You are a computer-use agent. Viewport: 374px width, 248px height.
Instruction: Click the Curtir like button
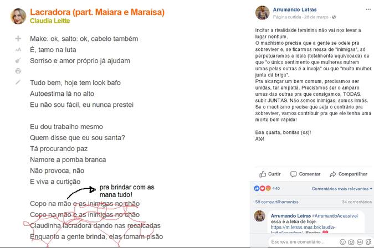(270, 174)
